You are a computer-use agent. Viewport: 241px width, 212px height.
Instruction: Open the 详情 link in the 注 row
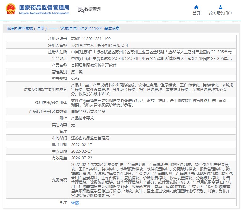(75, 203)
